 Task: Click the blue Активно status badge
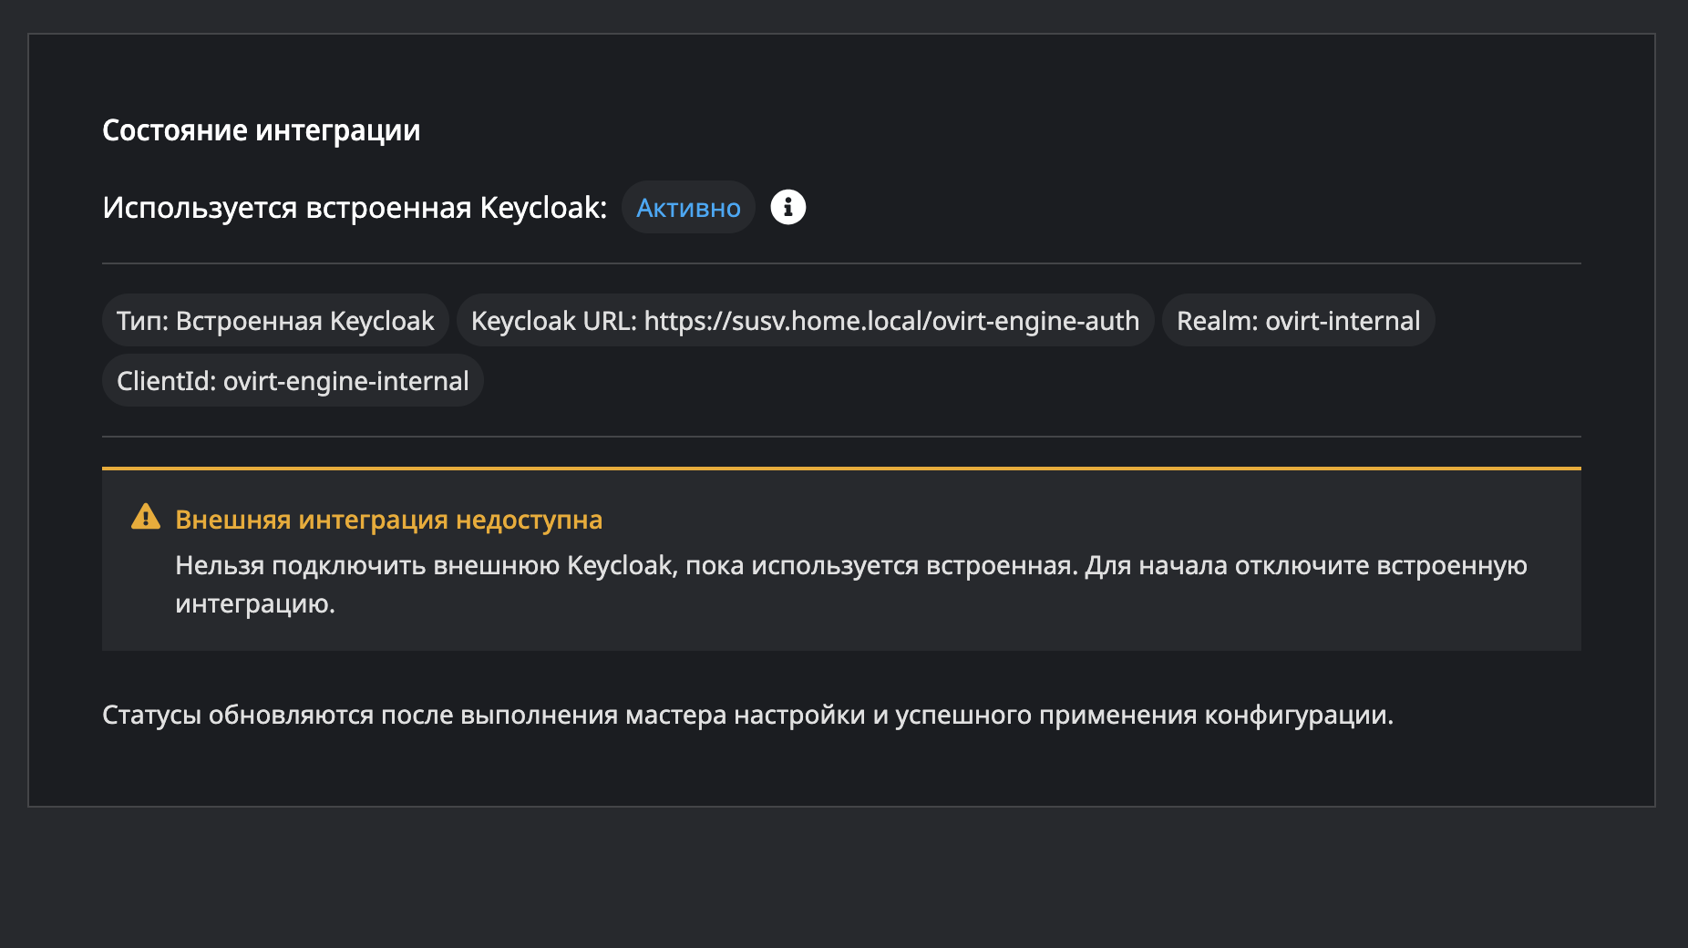[688, 208]
